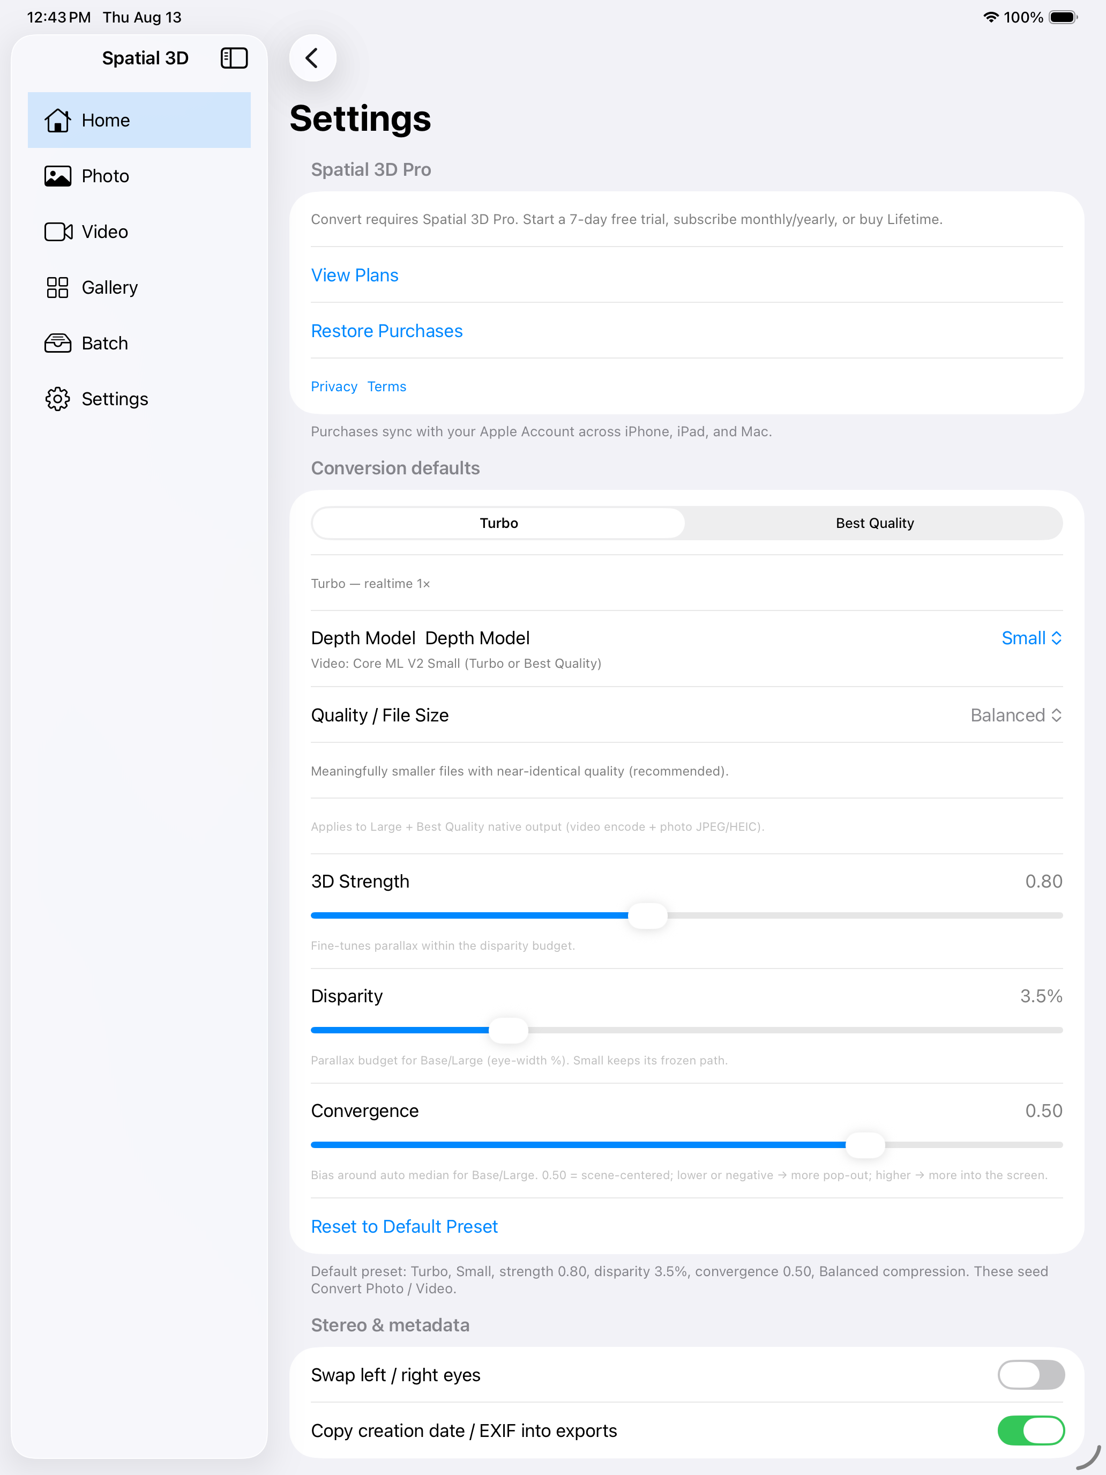1106x1475 pixels.
Task: Disable Copy creation date / EXIF toggle
Action: (x=1030, y=1431)
